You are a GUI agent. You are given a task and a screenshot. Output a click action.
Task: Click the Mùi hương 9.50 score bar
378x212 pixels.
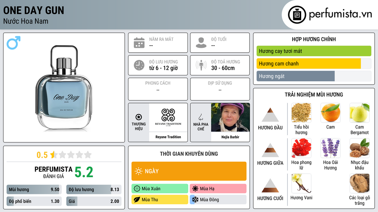pos(34,190)
